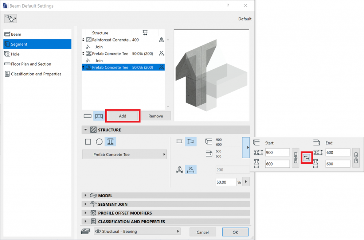Click the 3D beam preview image
Image resolution: width=364 pixels, height=240 pixels.
[x=211, y=75]
